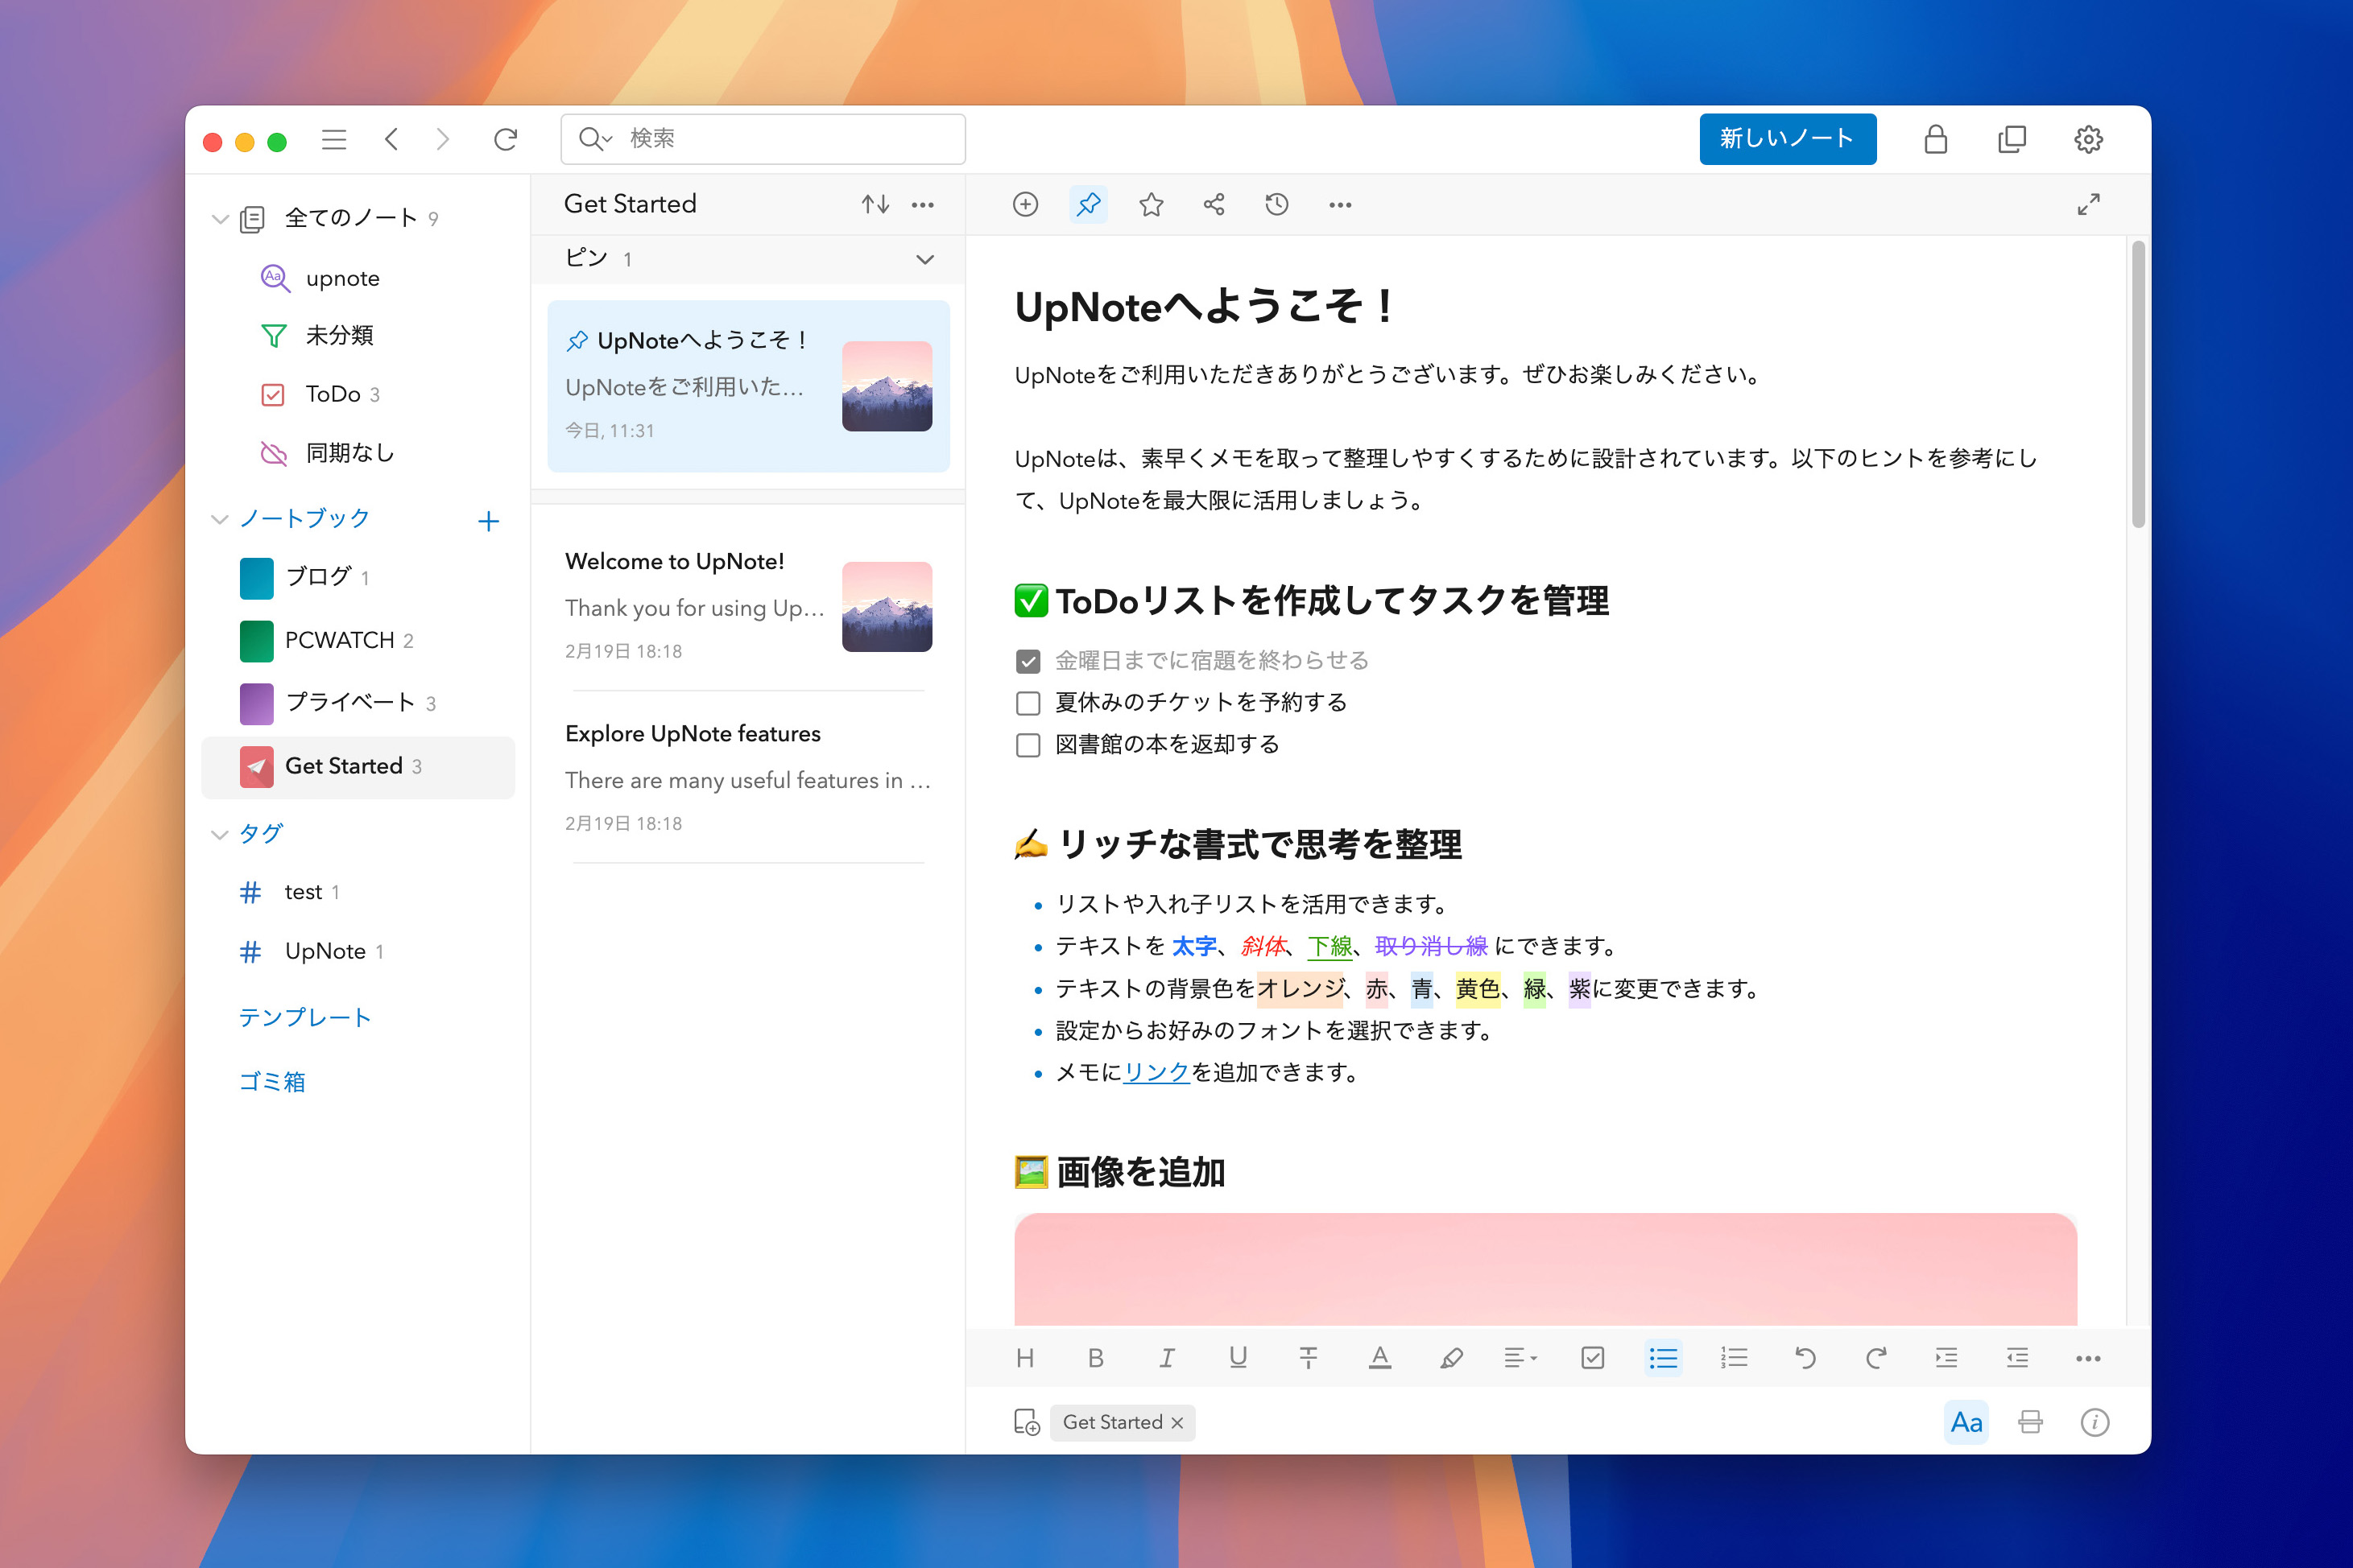Image resolution: width=2353 pixels, height=1568 pixels.
Task: Collapse the ノートブック sidebar section
Action: coord(219,519)
